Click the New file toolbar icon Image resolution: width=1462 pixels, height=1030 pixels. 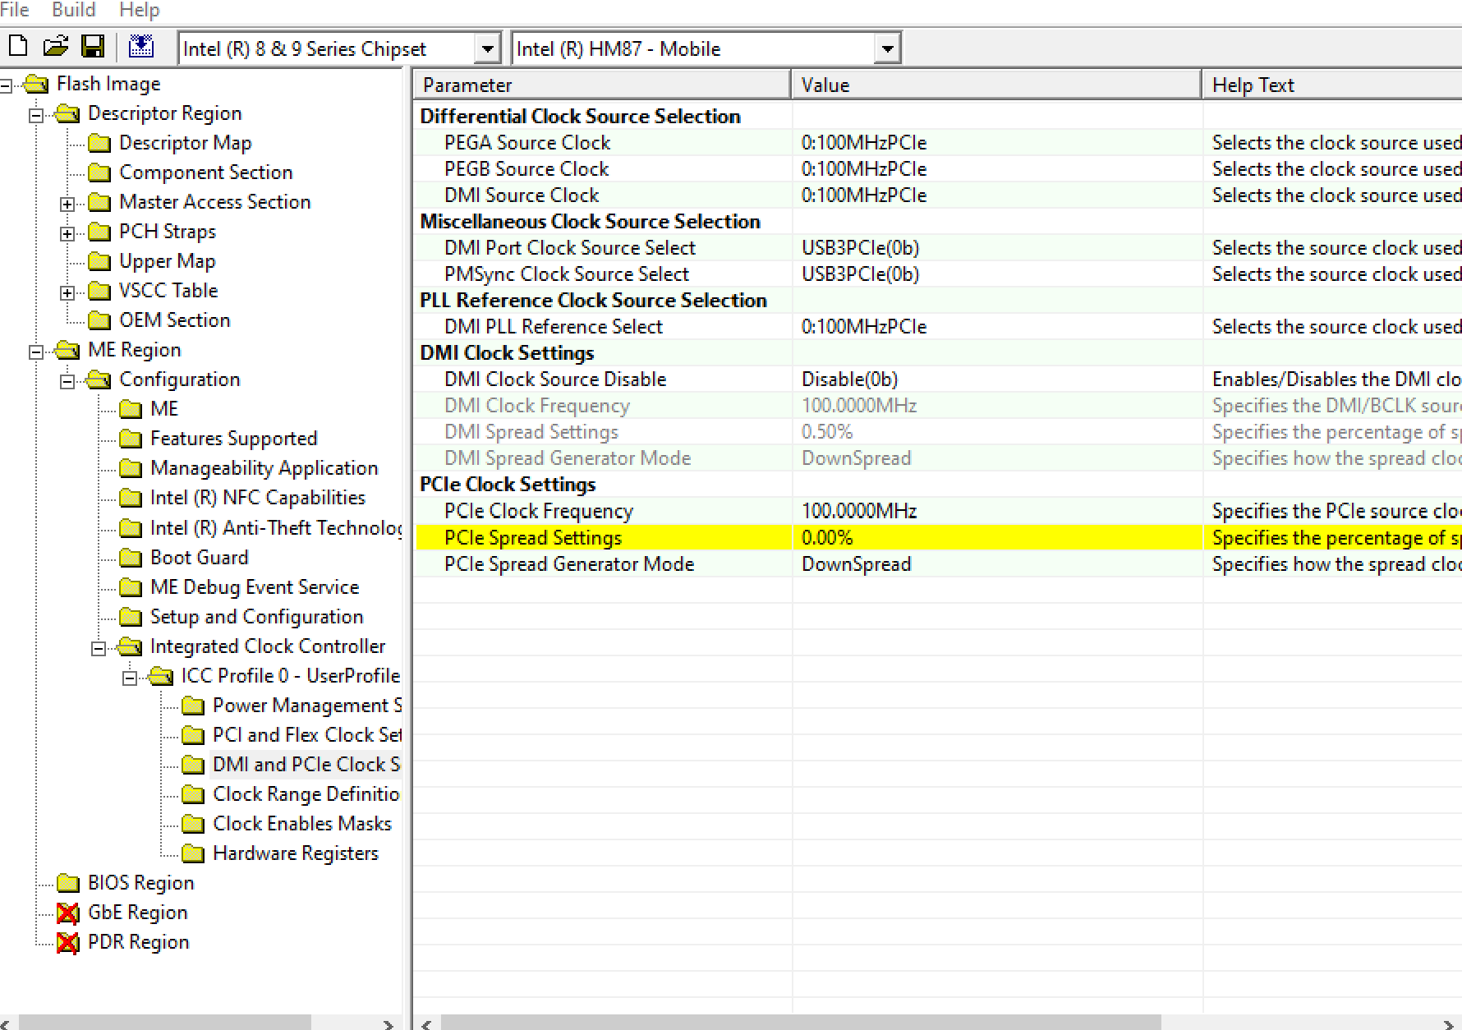click(x=17, y=46)
